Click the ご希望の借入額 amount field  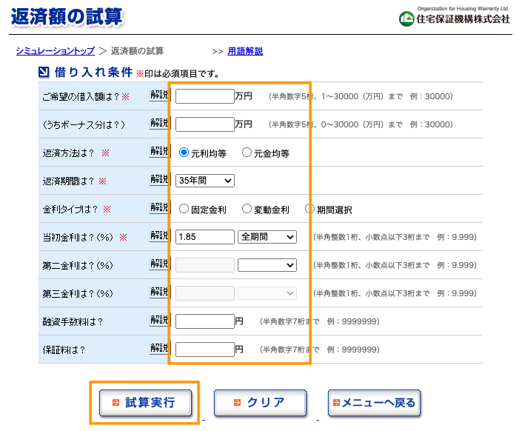pyautogui.click(x=205, y=96)
